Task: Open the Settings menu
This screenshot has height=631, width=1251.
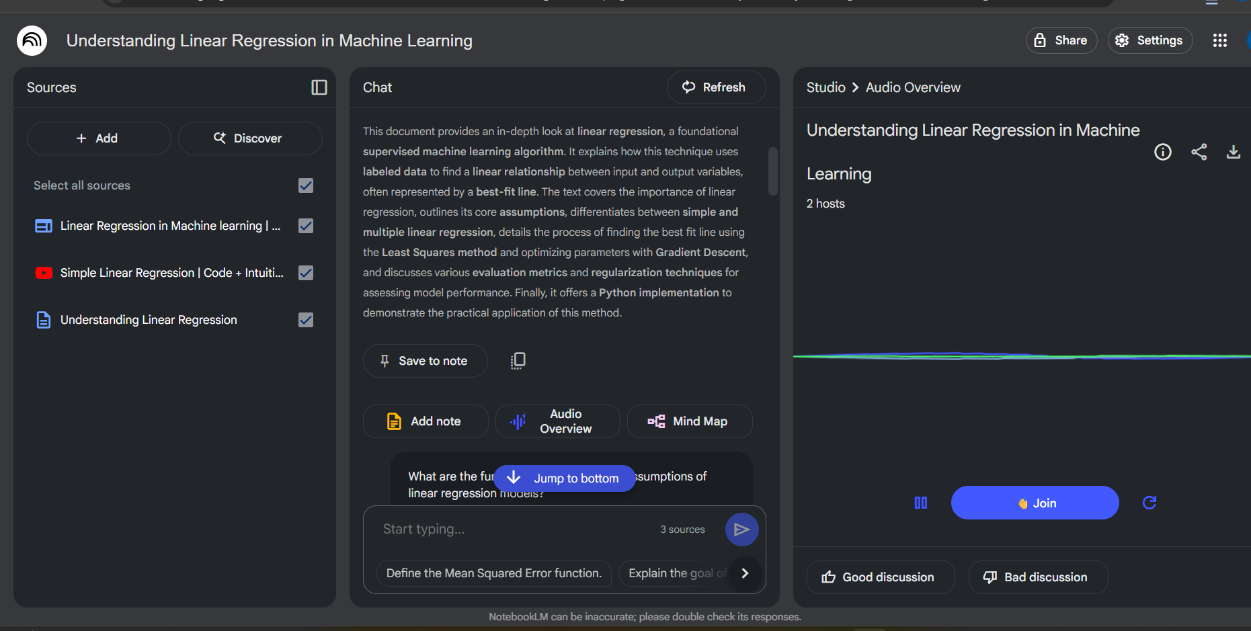Action: 1149,40
